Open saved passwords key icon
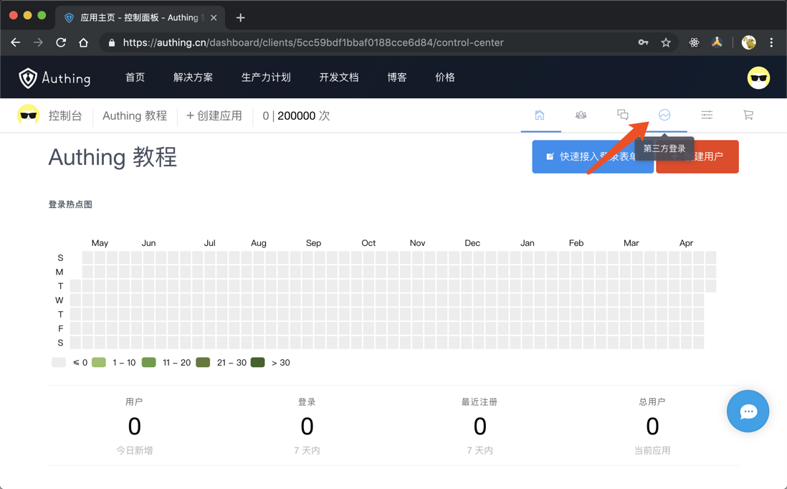Image resolution: width=787 pixels, height=489 pixels. pyautogui.click(x=643, y=43)
